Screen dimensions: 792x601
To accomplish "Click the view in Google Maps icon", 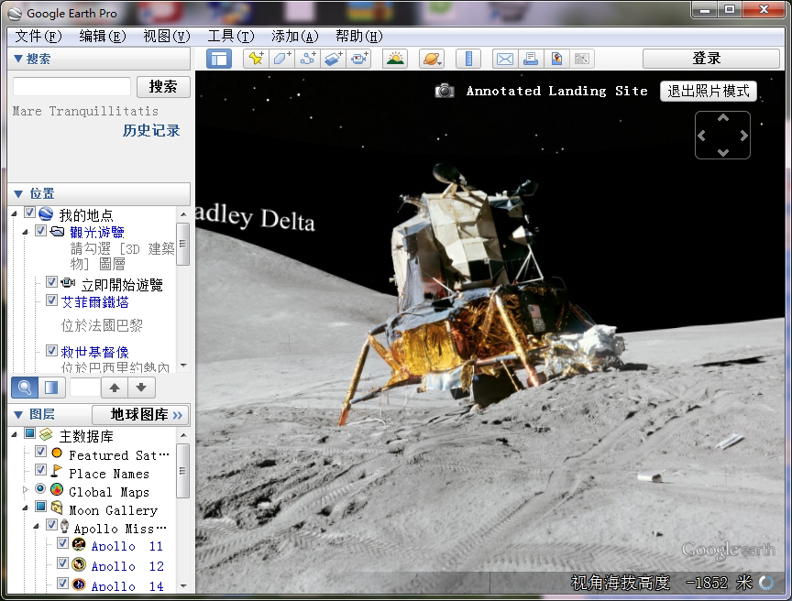I will (x=582, y=59).
